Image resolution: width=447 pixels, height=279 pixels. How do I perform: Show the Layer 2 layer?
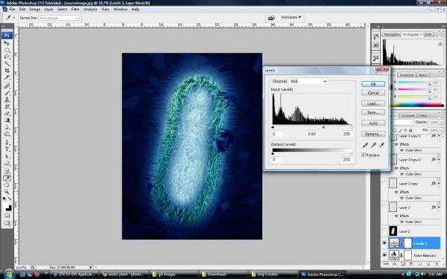(x=384, y=231)
